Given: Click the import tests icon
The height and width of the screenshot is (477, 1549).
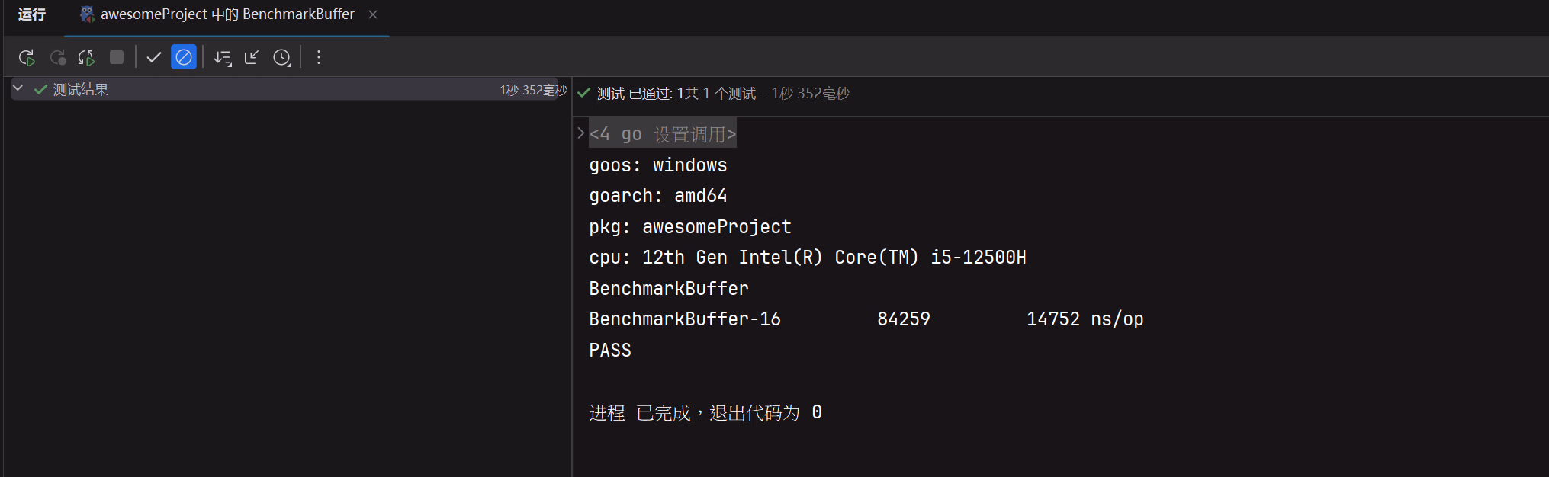Looking at the screenshot, I should [252, 57].
